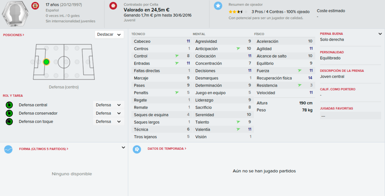Viewport: 385px width, 196px height.
Task: Click the Celta club contract badge icon
Action: (113, 6)
